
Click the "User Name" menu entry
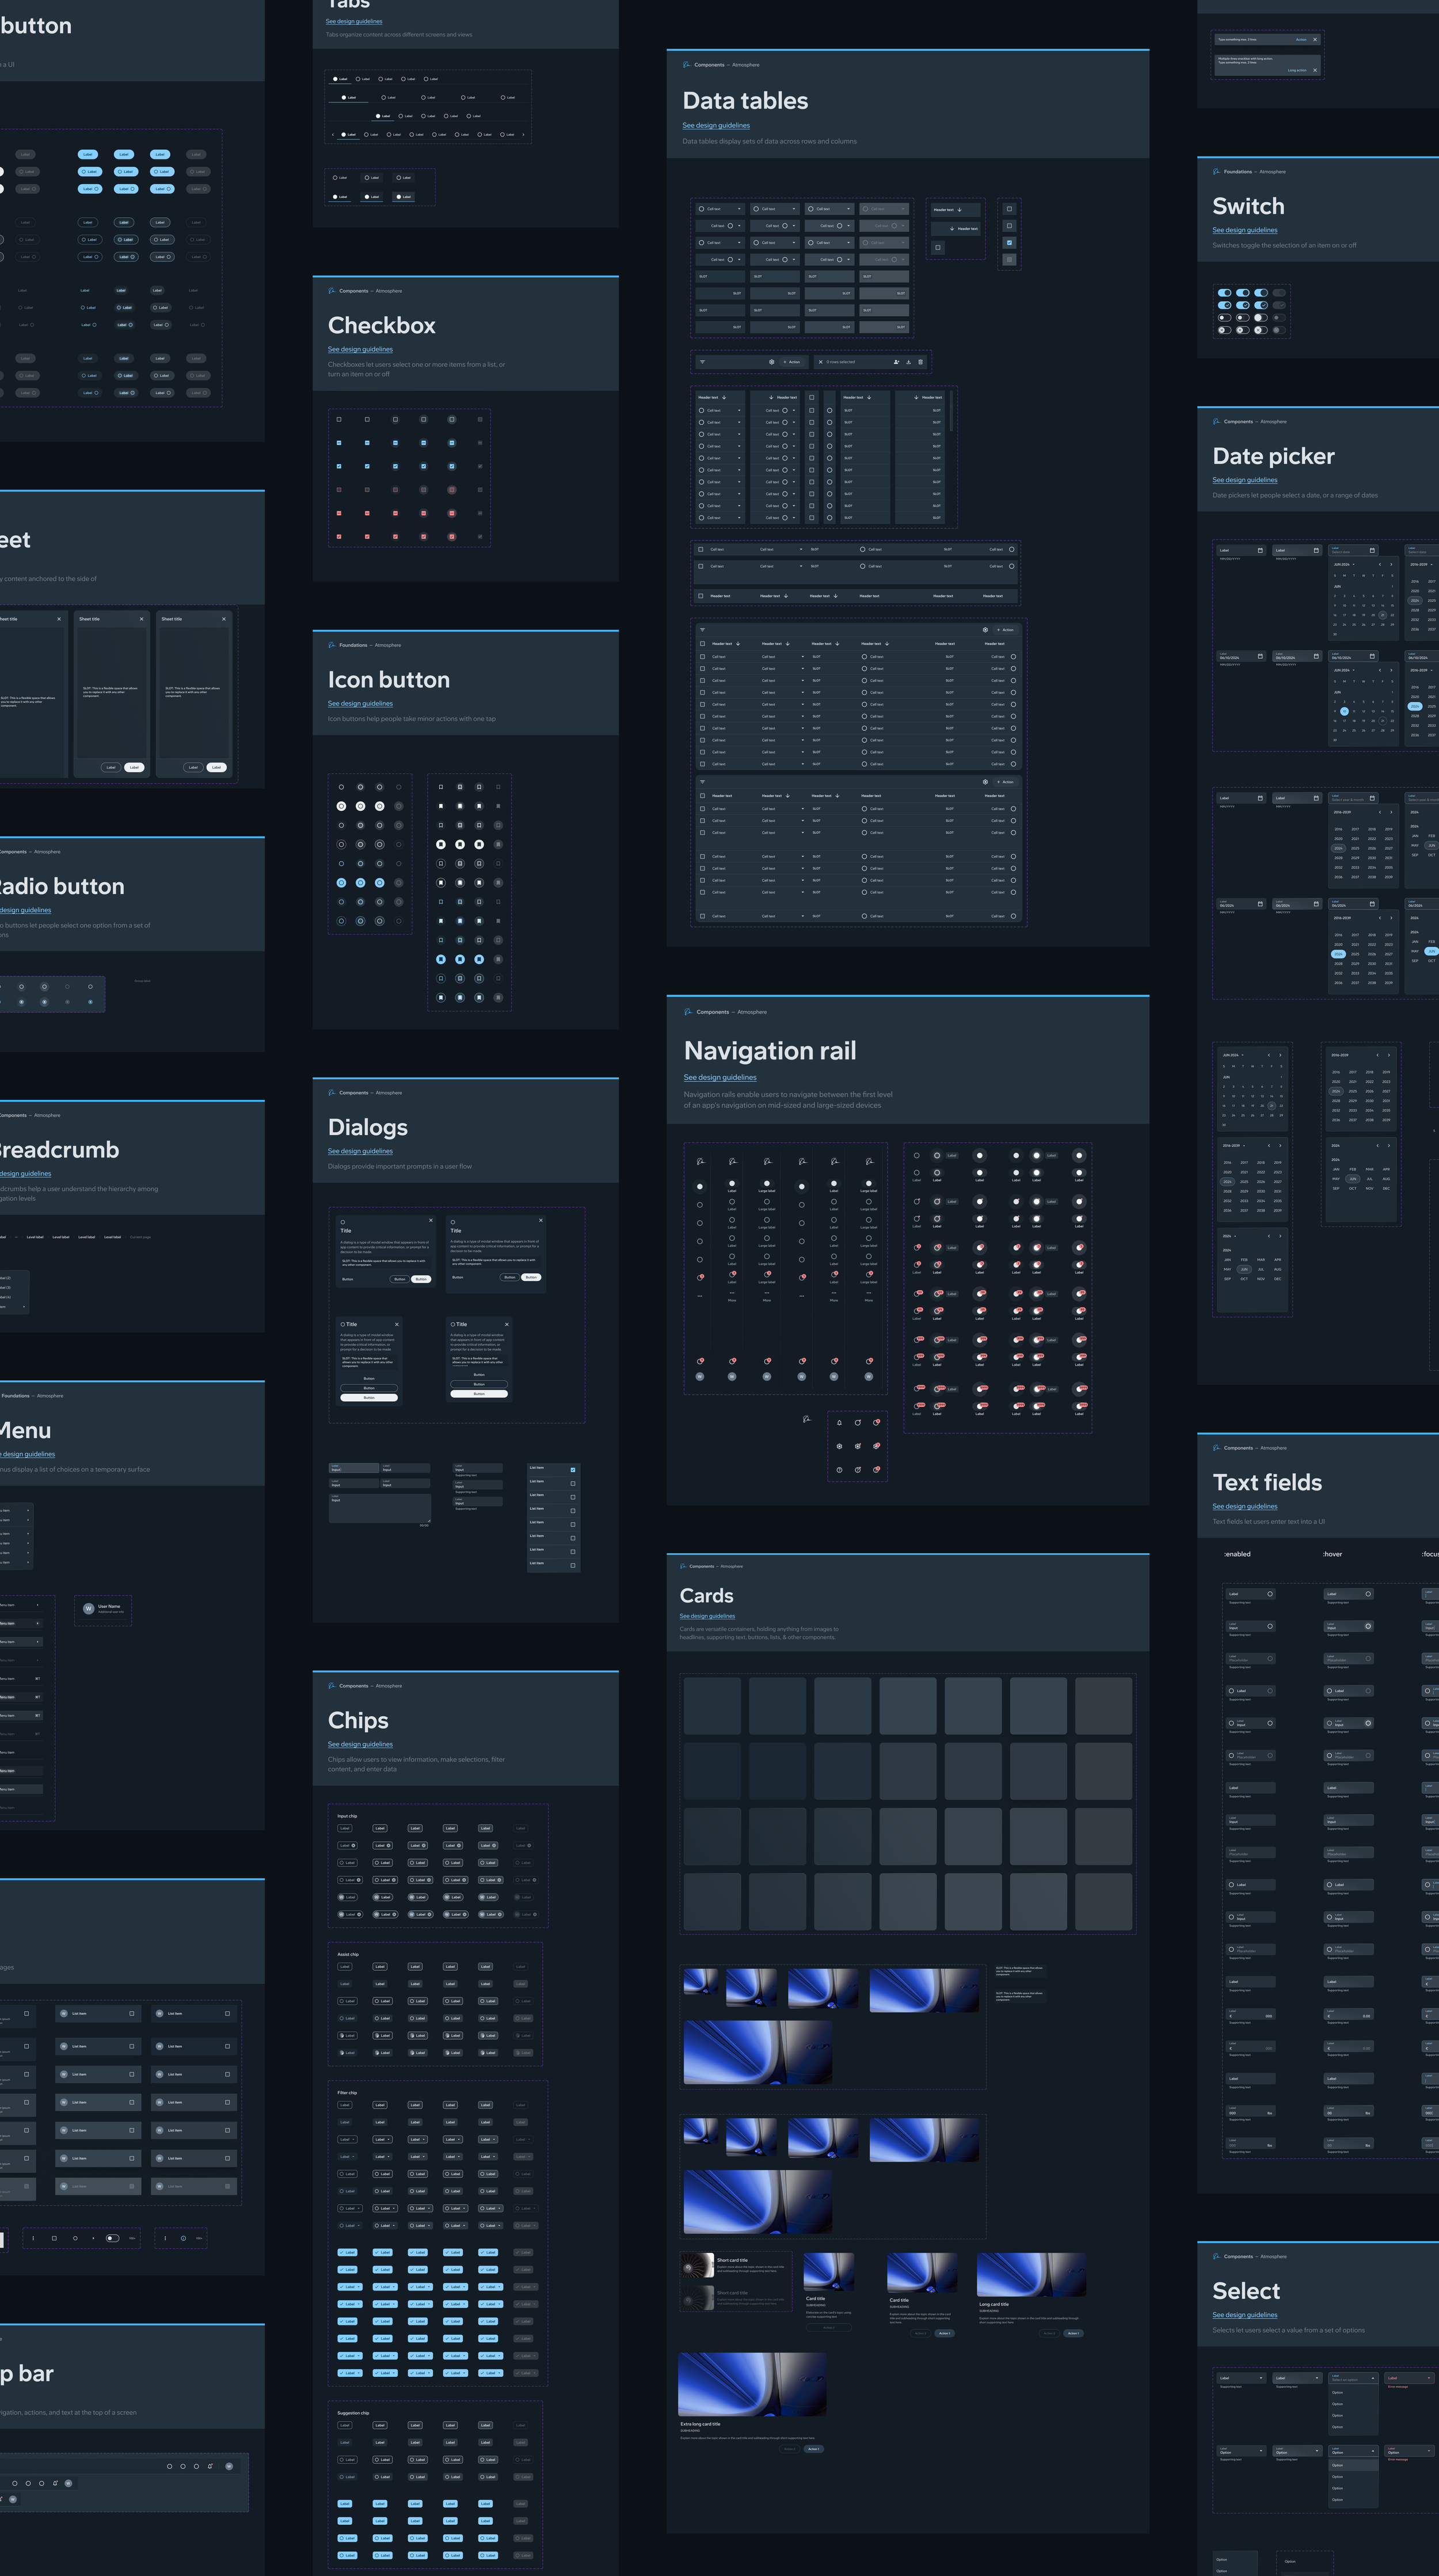coord(109,1607)
